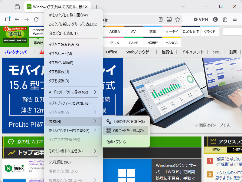Open reader view icon in address bar

coord(161,19)
